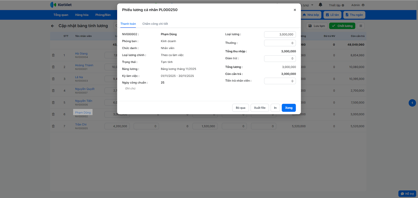Open employee link Lê Na
418x198 pixels.
coord(79,77)
